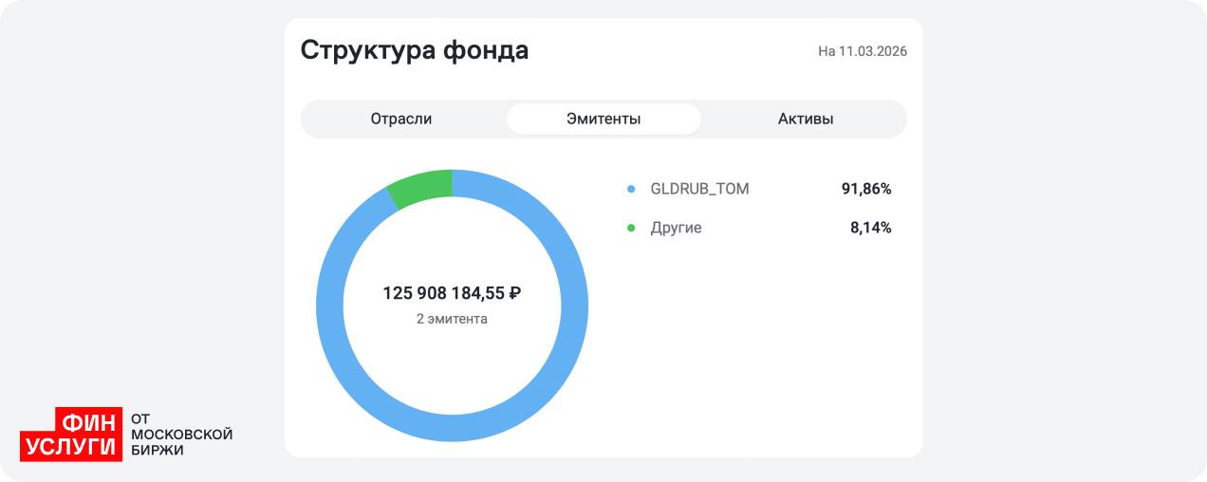The width and height of the screenshot is (1207, 482).
Task: Click the date На 11.03.2026
Action: [x=863, y=51]
